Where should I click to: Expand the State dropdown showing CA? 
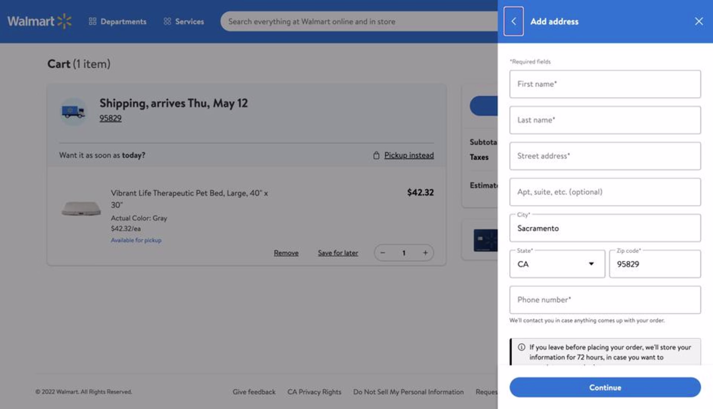(x=557, y=264)
